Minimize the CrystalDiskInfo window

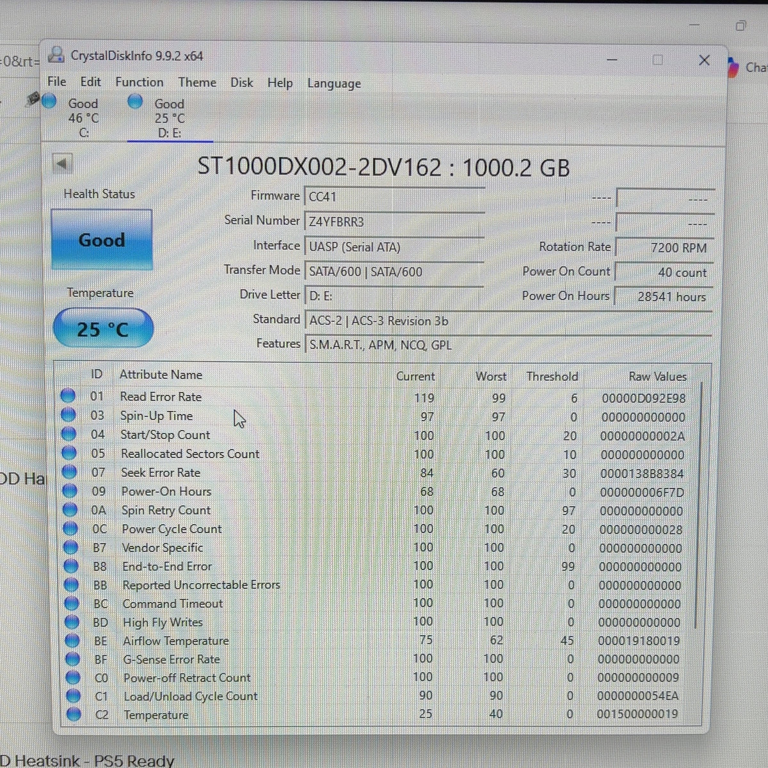pyautogui.click(x=612, y=60)
